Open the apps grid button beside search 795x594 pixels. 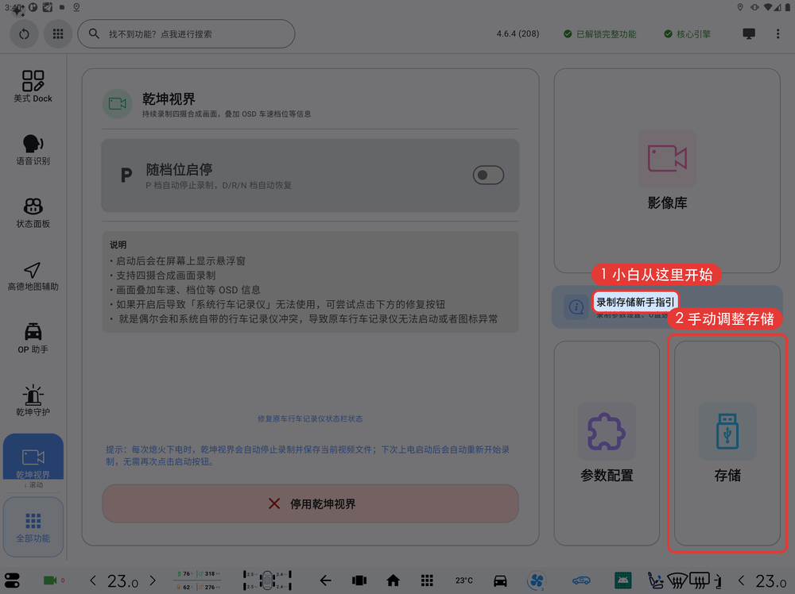coord(58,34)
